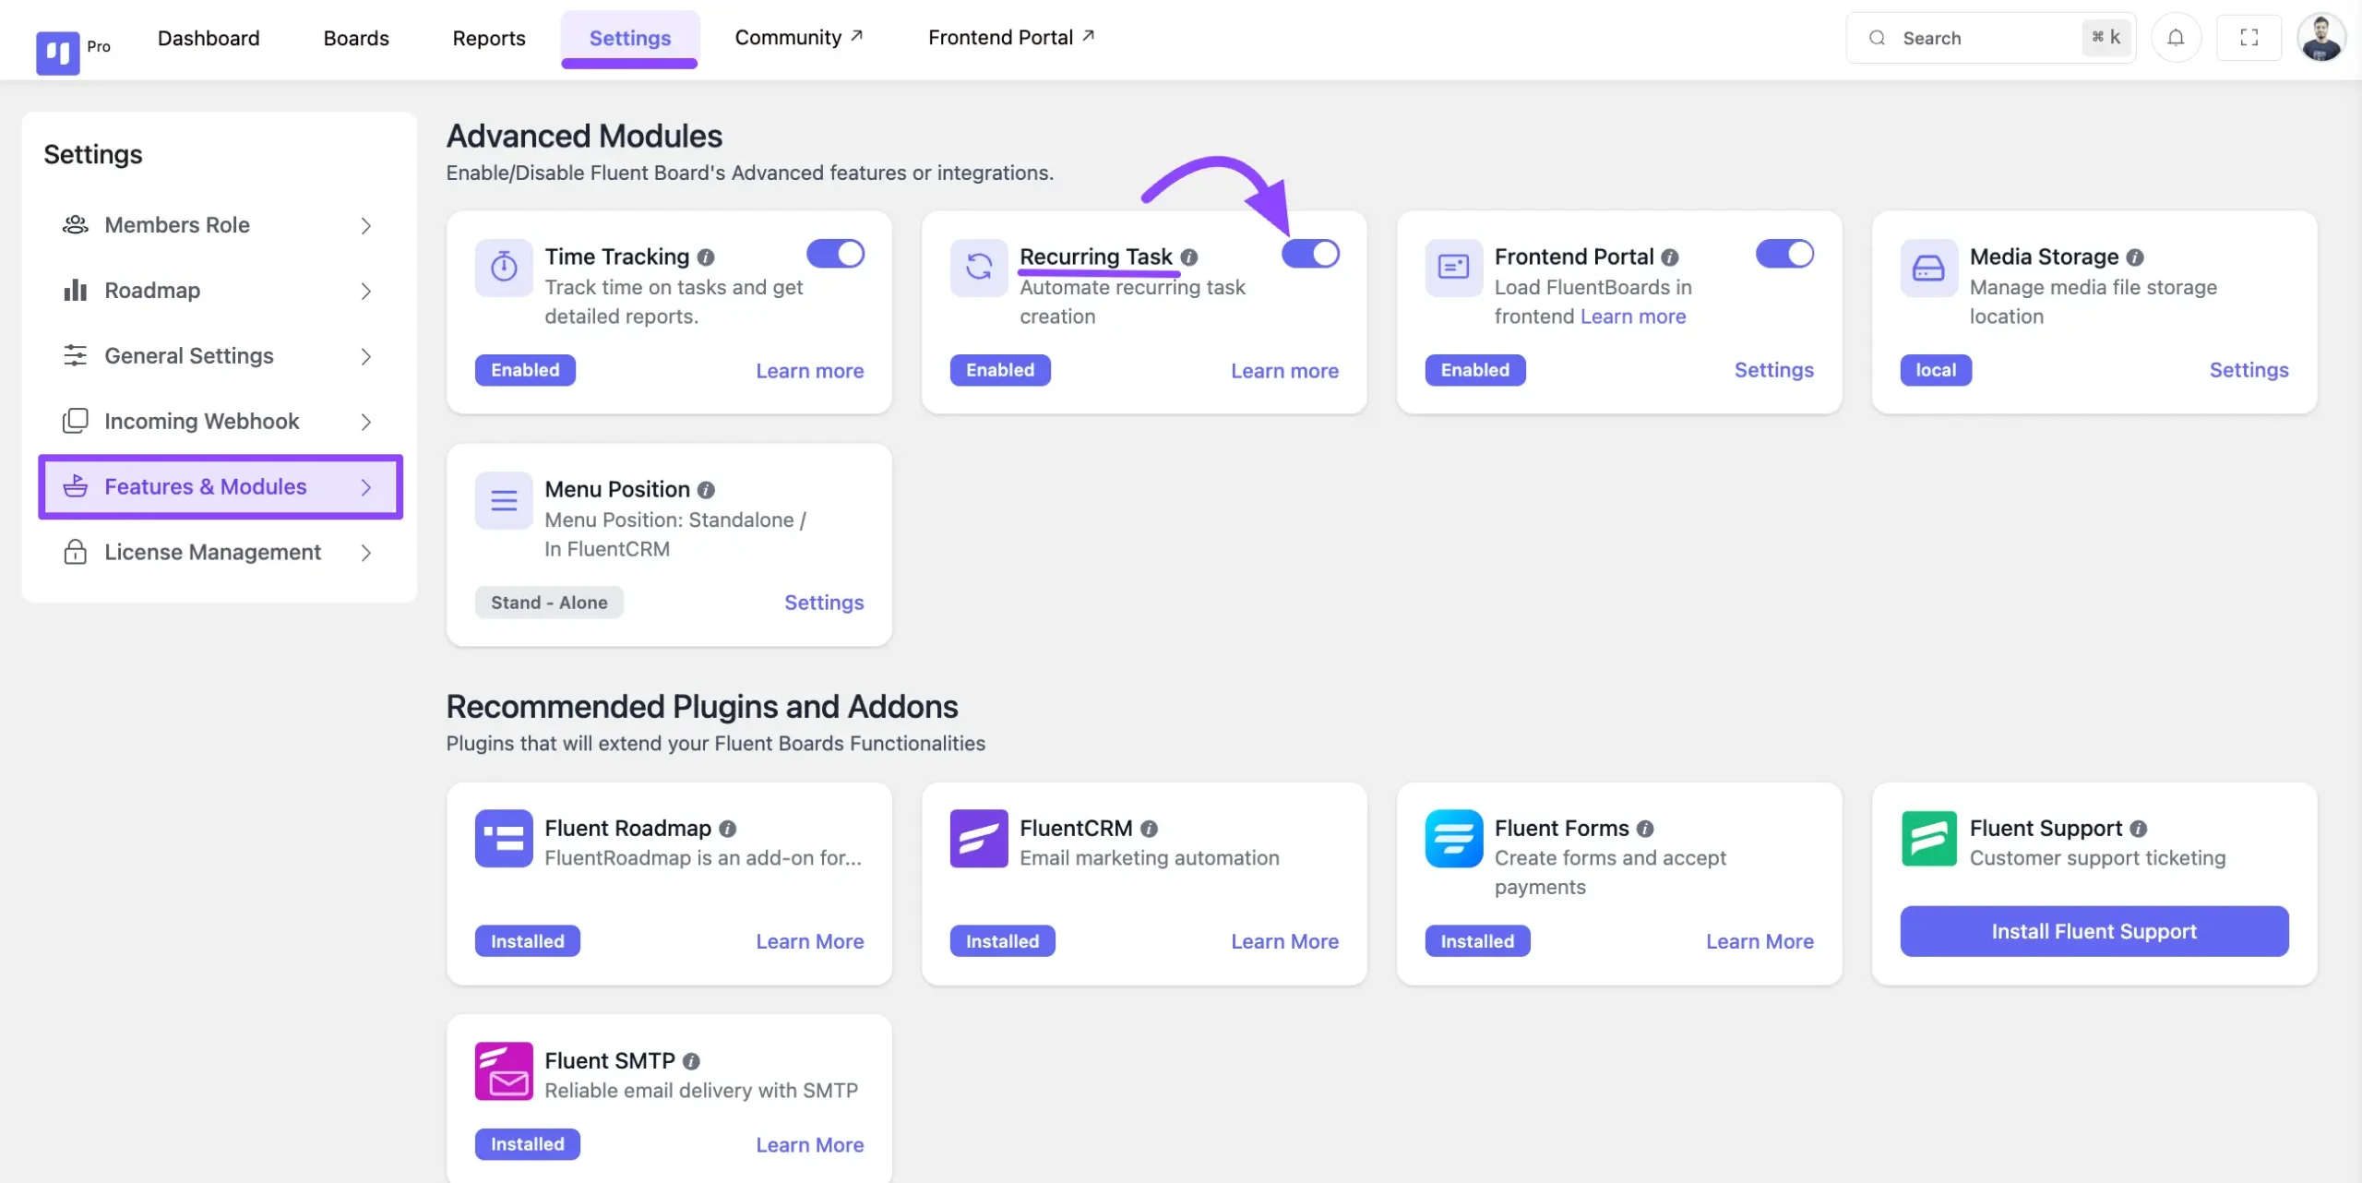Click Learn more on Time Tracking card
2362x1183 pixels.
810,371
